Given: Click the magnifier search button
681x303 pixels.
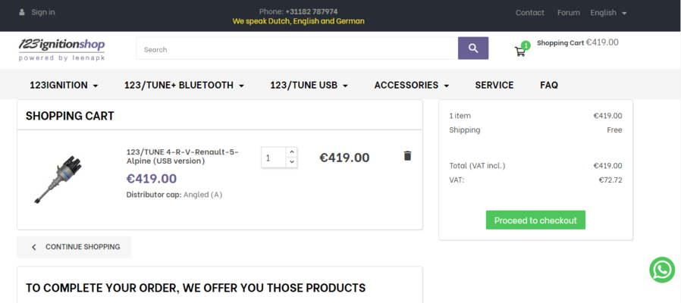Looking at the screenshot, I should click(x=473, y=48).
